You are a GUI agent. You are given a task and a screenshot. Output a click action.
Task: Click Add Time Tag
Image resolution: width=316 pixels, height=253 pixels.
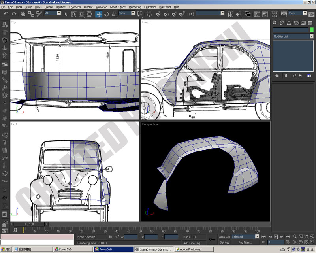click(192, 243)
